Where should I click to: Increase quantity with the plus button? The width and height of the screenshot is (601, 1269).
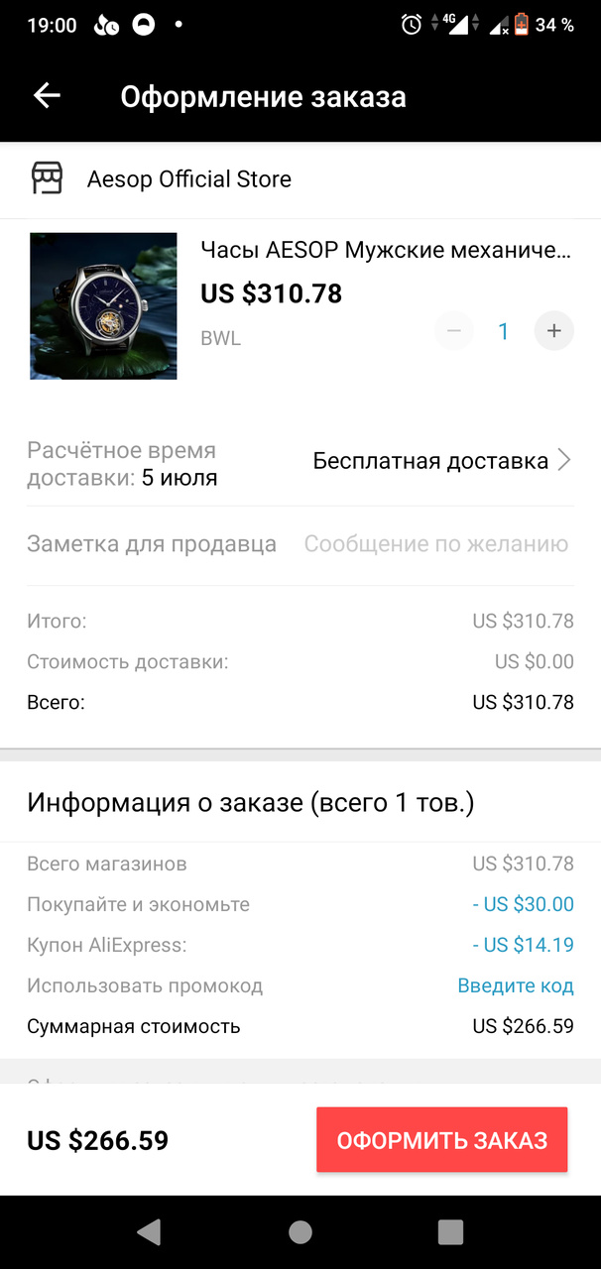coord(553,331)
